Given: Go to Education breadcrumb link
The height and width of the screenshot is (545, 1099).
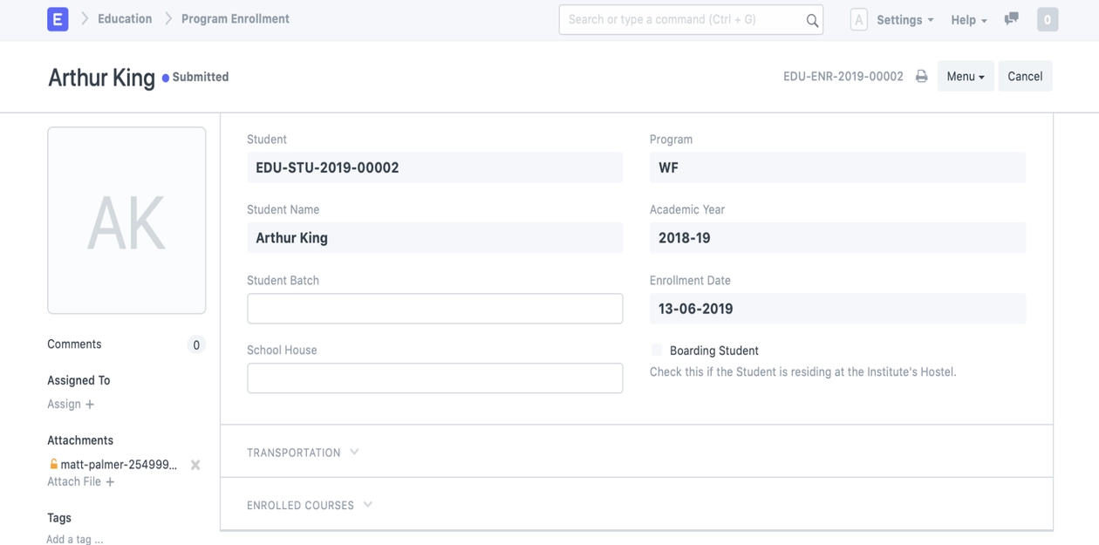Looking at the screenshot, I should coord(125,19).
